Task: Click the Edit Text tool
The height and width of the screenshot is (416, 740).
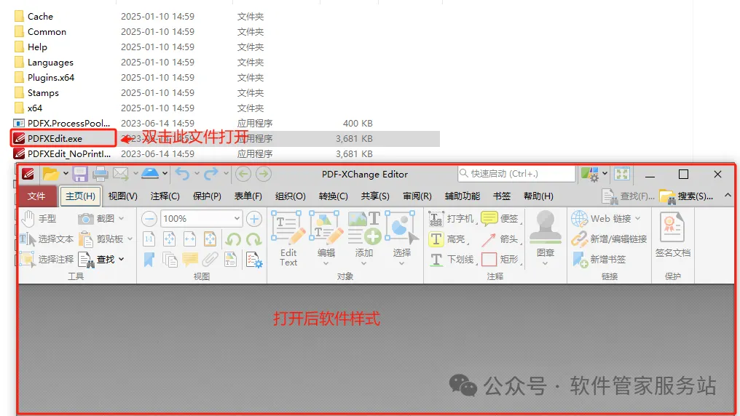Action: [288, 239]
